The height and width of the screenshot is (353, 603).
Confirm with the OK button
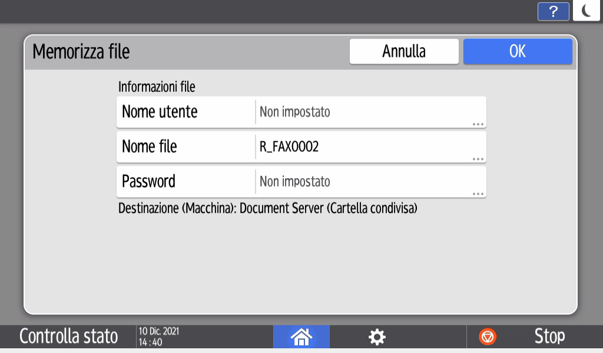(517, 51)
